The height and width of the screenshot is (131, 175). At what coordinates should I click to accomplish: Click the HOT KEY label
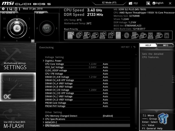125,47
